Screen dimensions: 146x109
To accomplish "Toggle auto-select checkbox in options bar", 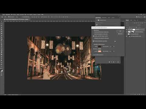I will [9, 17].
